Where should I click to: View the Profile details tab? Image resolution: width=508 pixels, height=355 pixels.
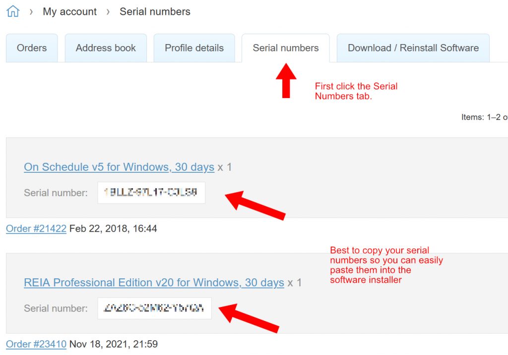(x=194, y=48)
